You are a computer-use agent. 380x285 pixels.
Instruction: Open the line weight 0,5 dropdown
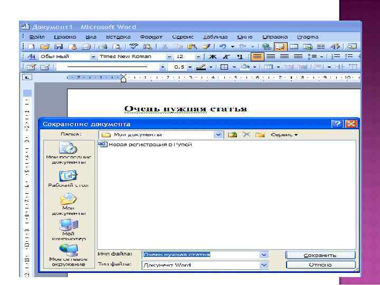(x=190, y=67)
